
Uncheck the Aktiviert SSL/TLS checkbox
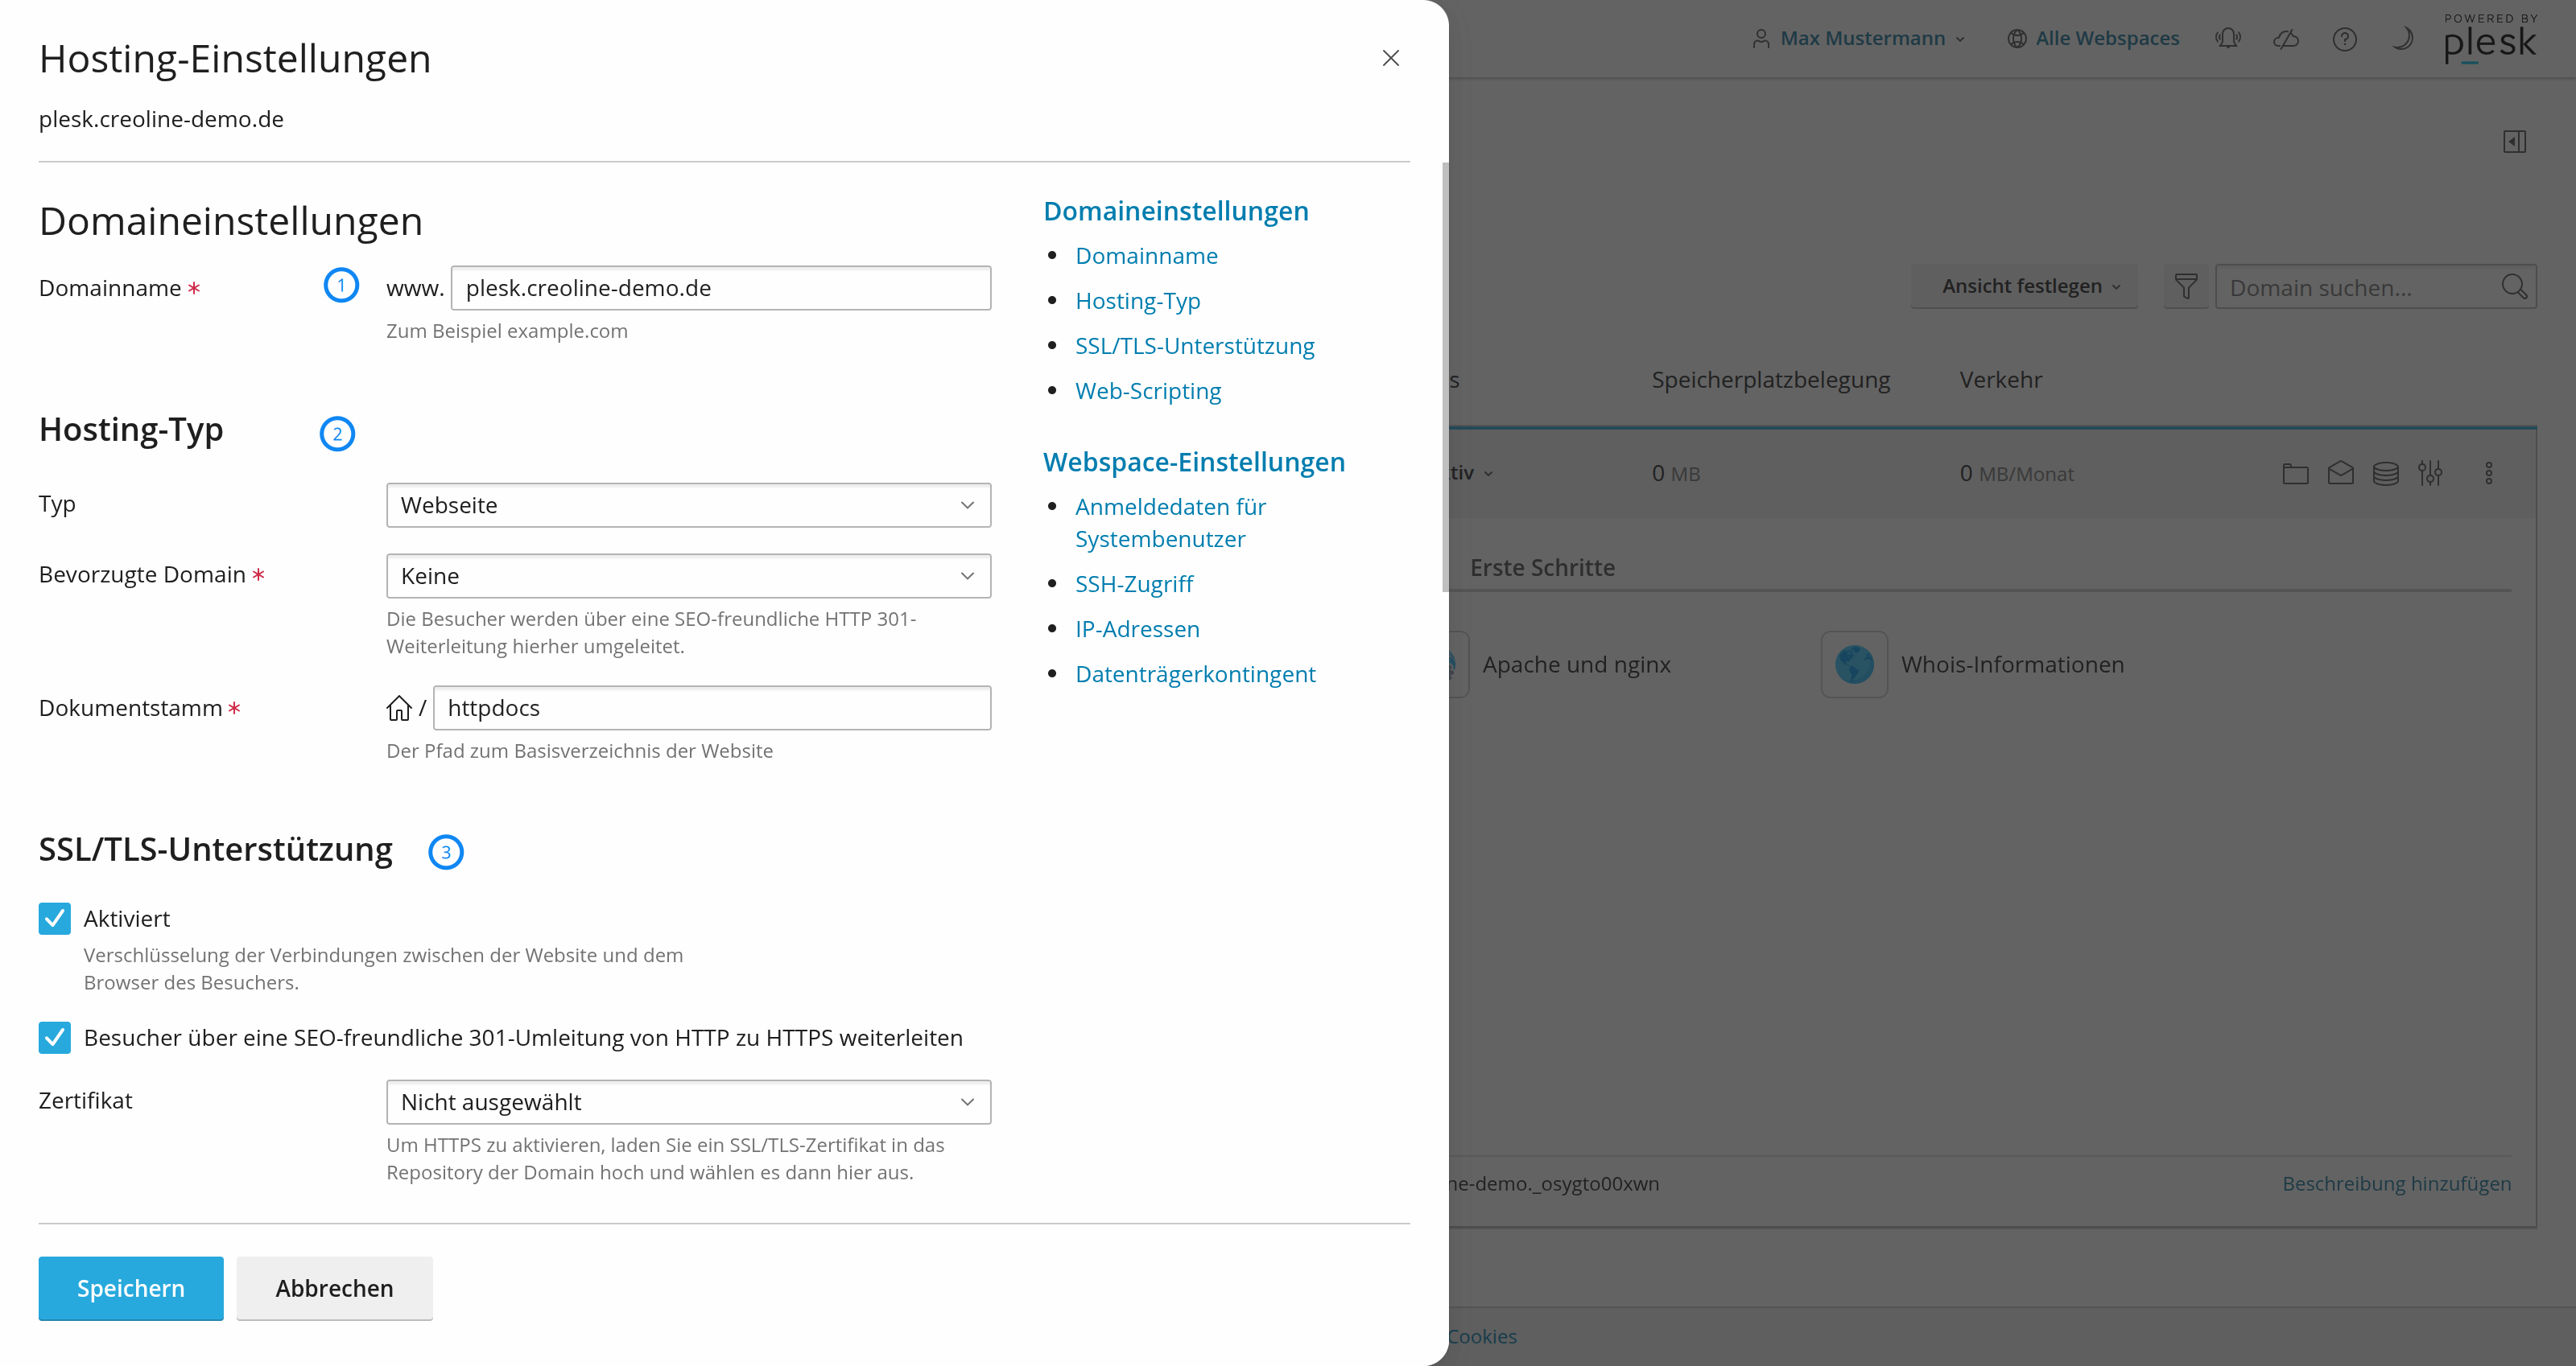tap(55, 919)
